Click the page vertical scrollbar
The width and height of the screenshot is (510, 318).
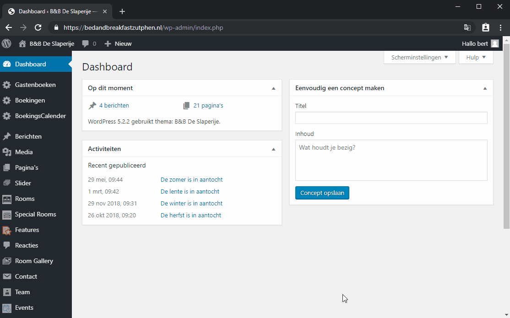pos(506,136)
